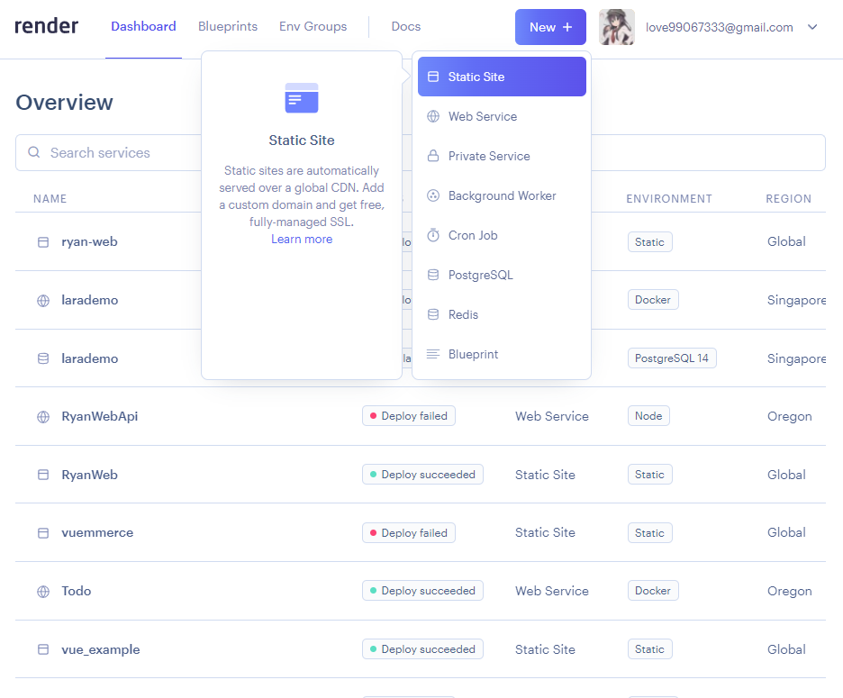Open the Env Groups tab
Image resolution: width=843 pixels, height=698 pixels.
[313, 26]
